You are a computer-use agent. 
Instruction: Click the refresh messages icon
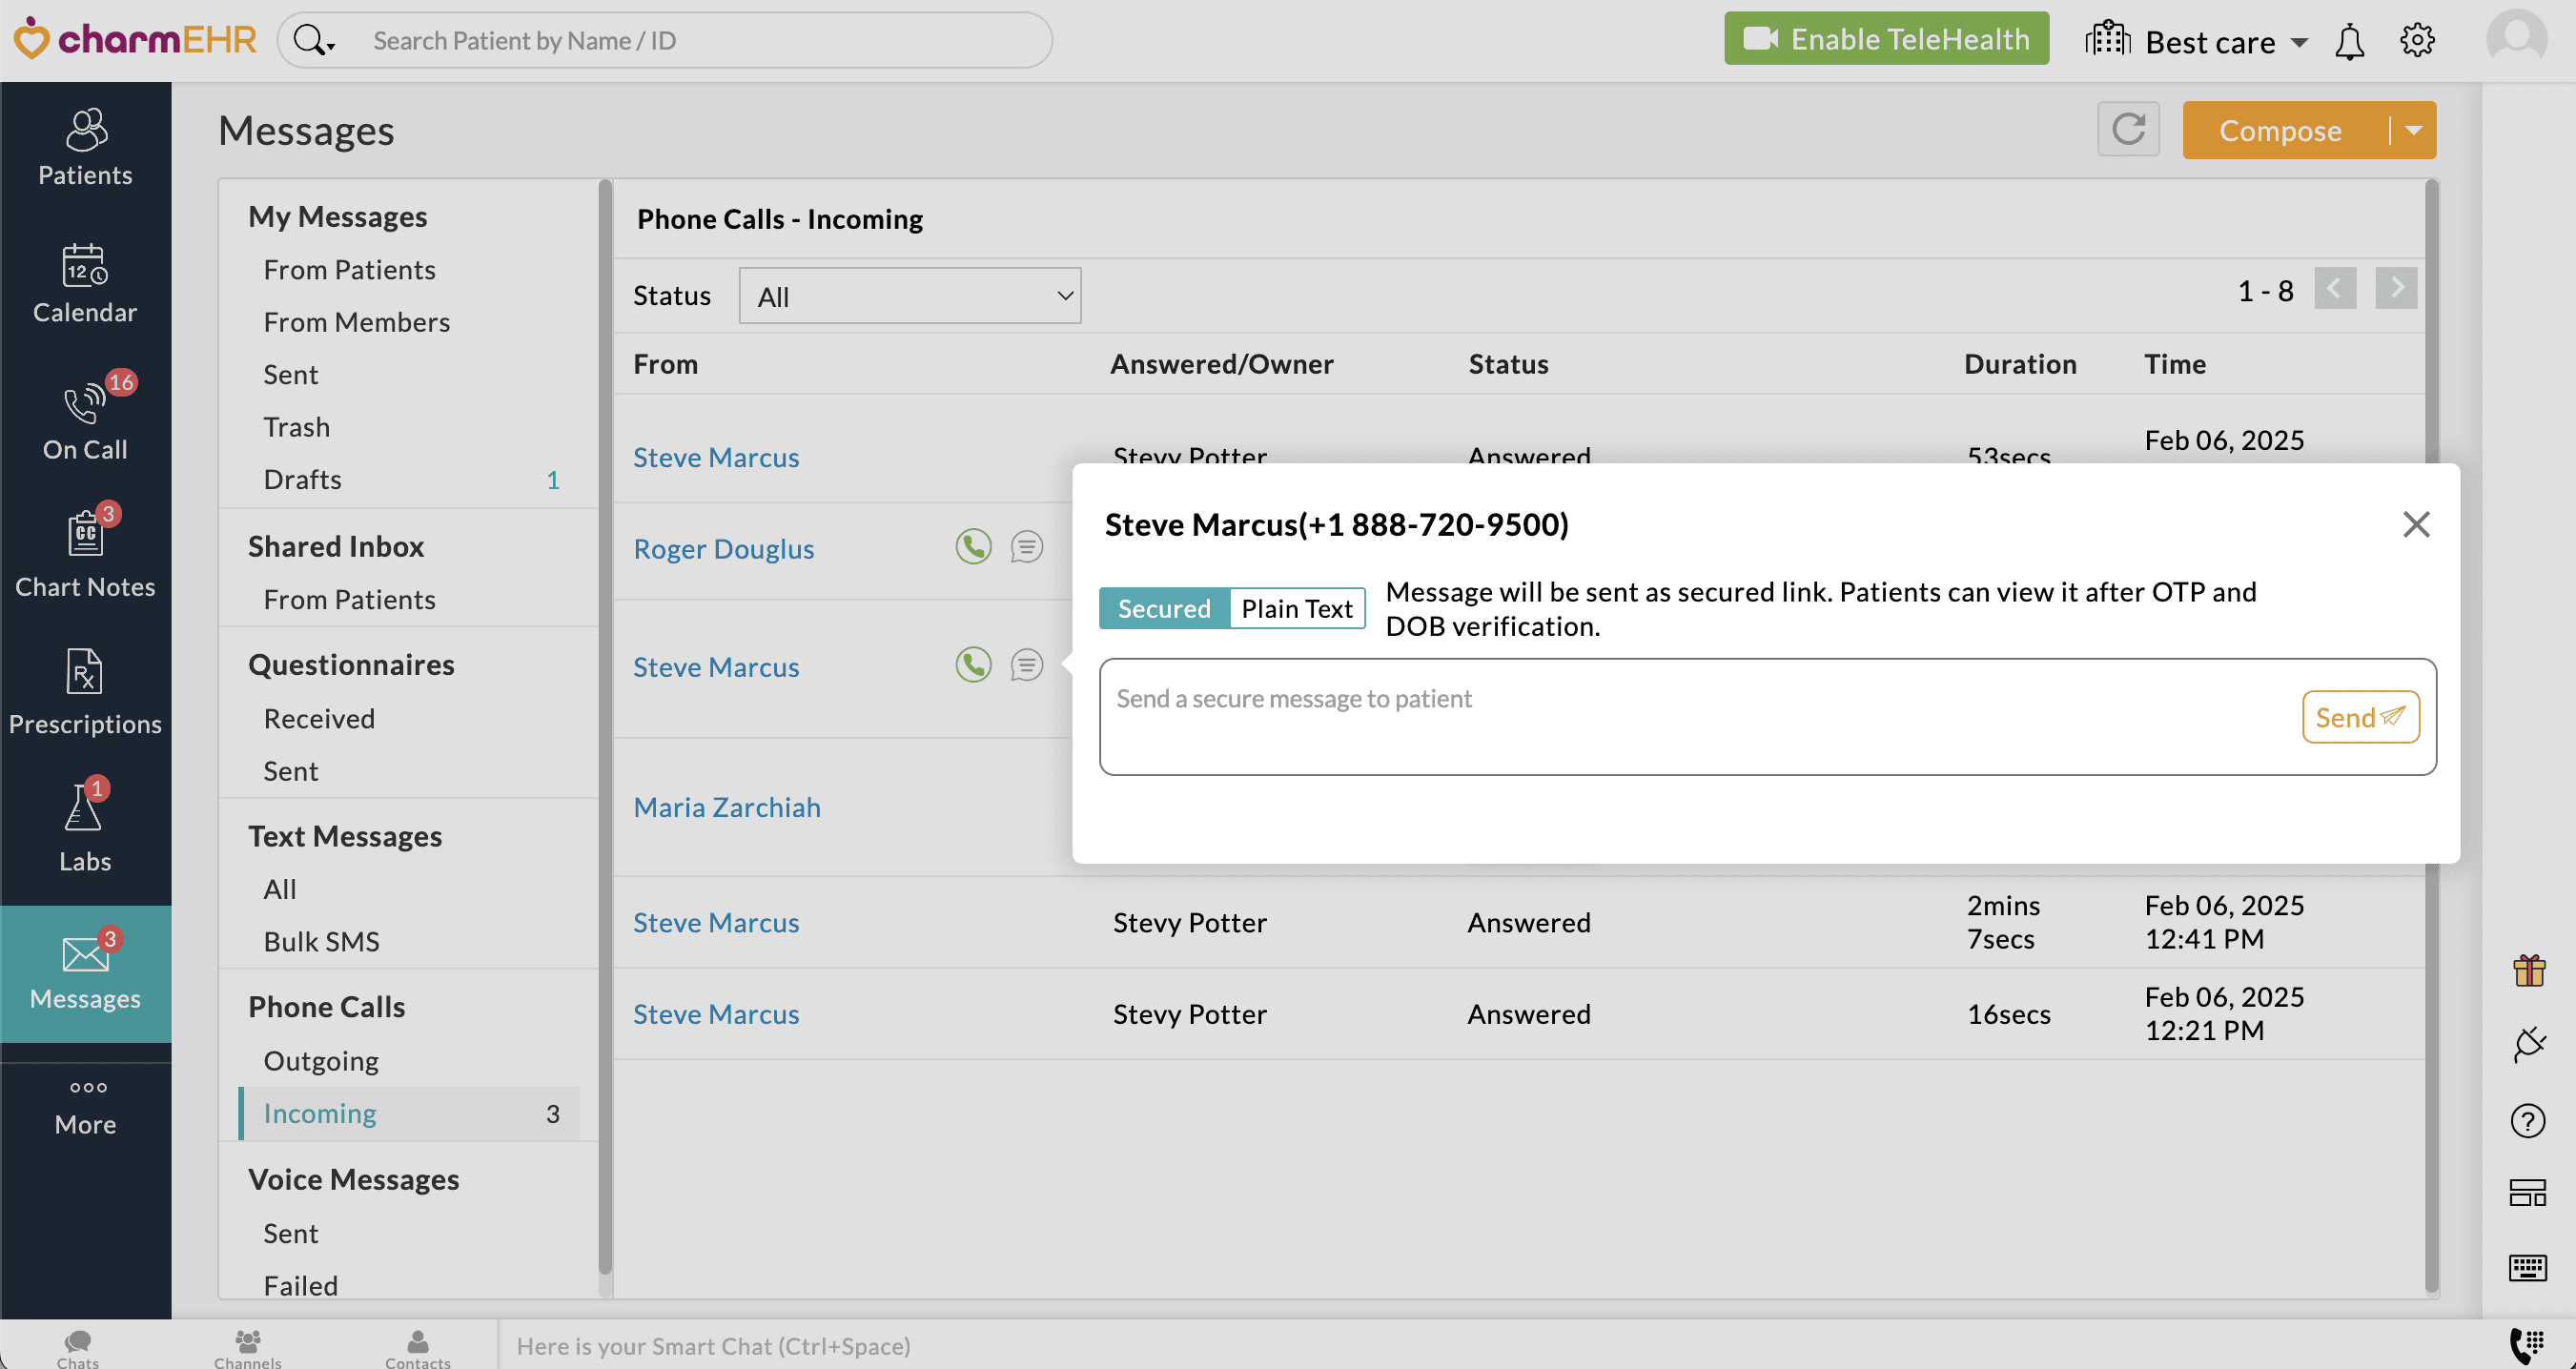pos(2128,129)
